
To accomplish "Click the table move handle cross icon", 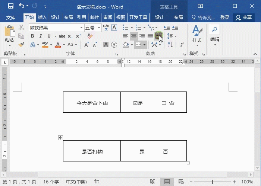I will point(60,138).
